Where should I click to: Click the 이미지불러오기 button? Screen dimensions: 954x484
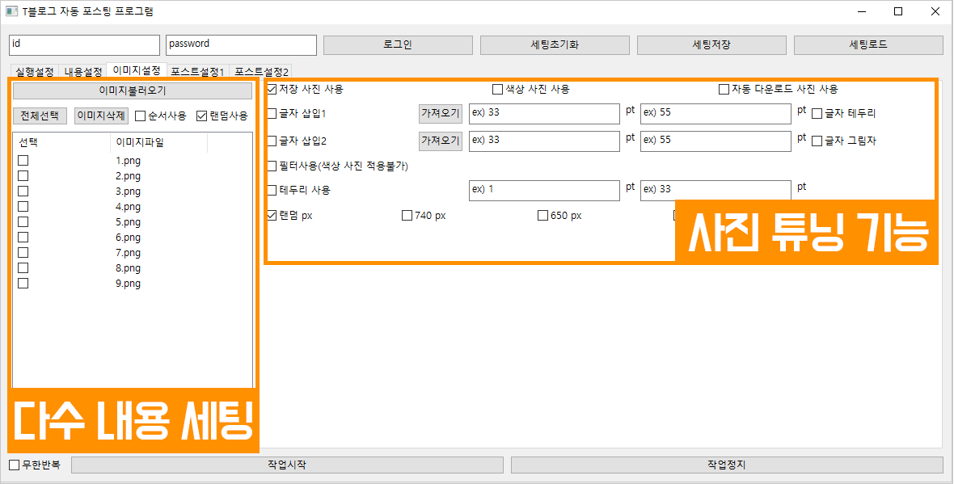[132, 91]
